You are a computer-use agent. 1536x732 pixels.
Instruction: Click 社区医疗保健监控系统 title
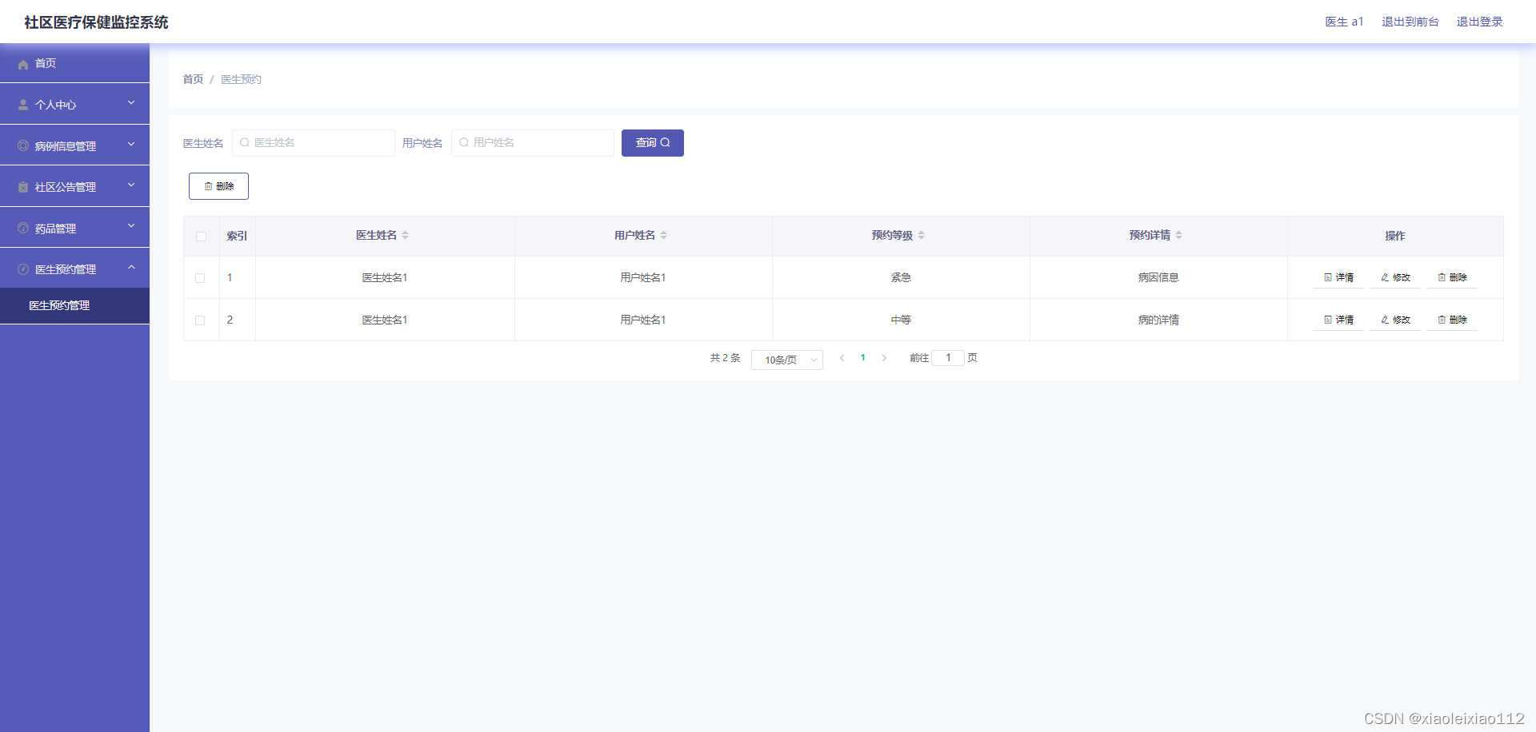tap(96, 22)
